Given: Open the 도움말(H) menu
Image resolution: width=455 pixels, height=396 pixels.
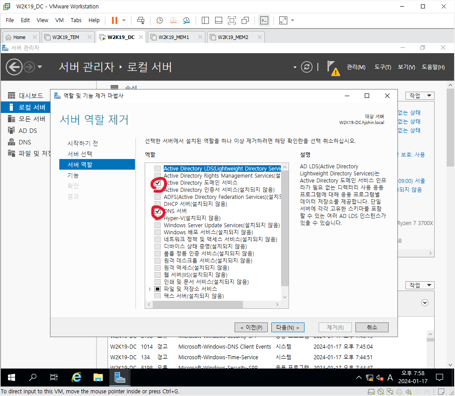Looking at the screenshot, I should point(433,67).
